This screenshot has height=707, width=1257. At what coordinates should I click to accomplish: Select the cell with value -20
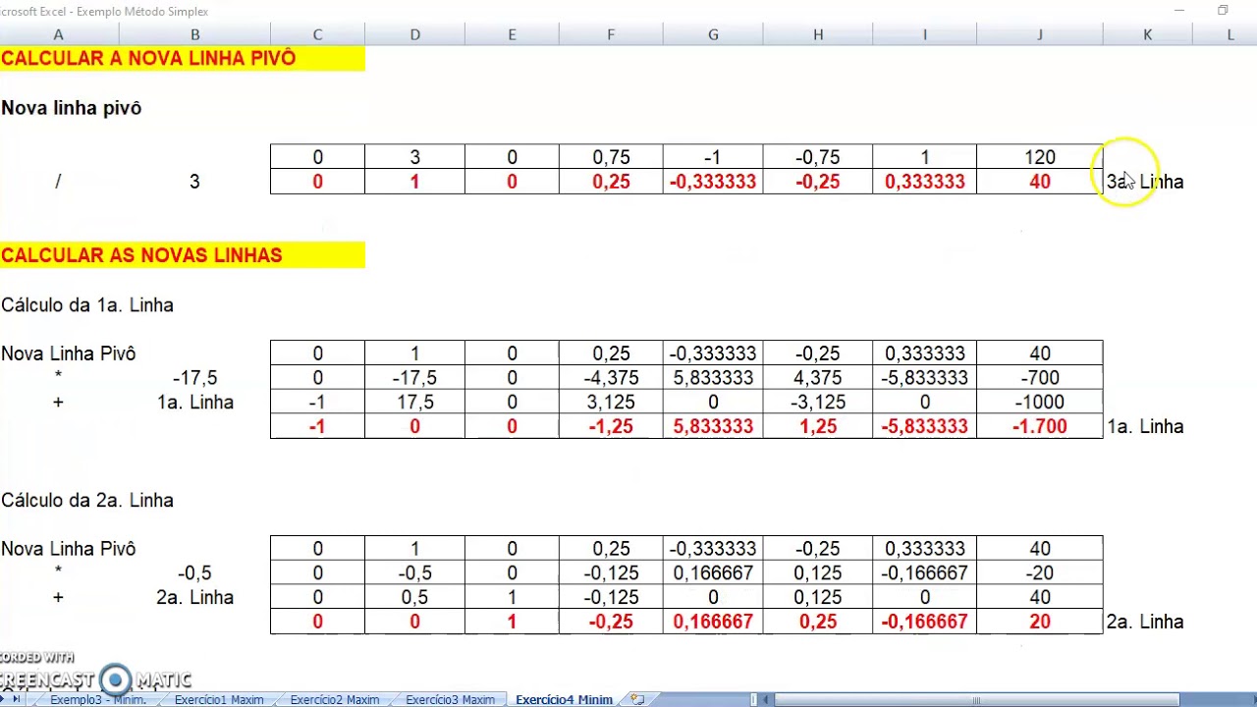1040,573
